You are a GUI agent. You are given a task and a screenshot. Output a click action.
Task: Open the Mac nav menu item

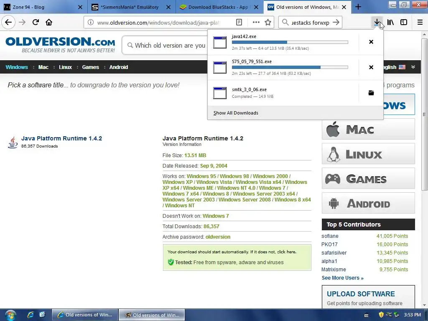43,67
